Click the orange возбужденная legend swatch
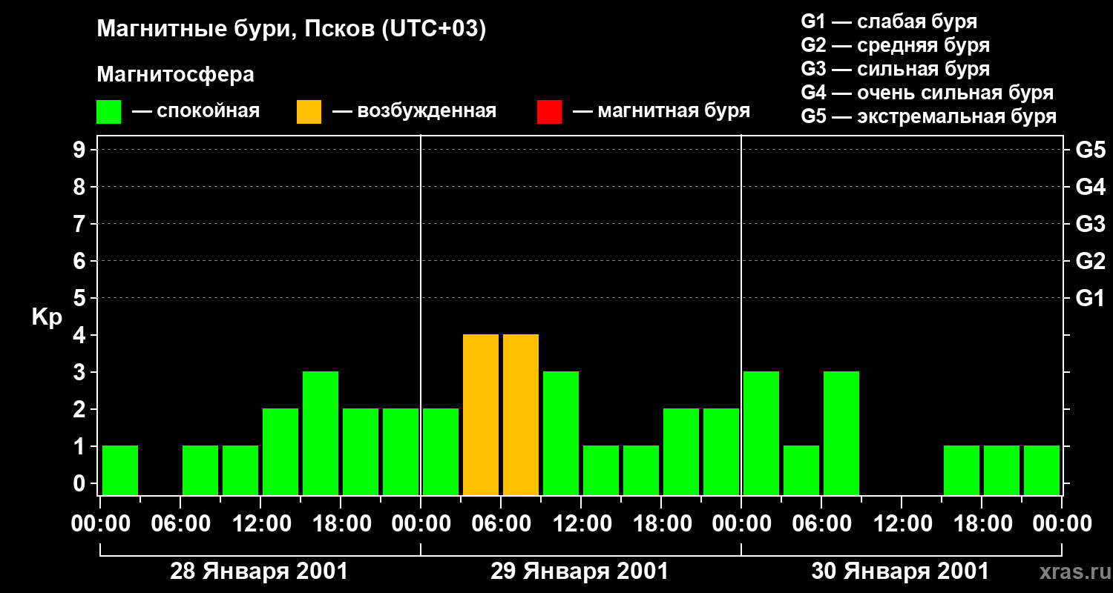Image resolution: width=1113 pixels, height=593 pixels. point(309,111)
